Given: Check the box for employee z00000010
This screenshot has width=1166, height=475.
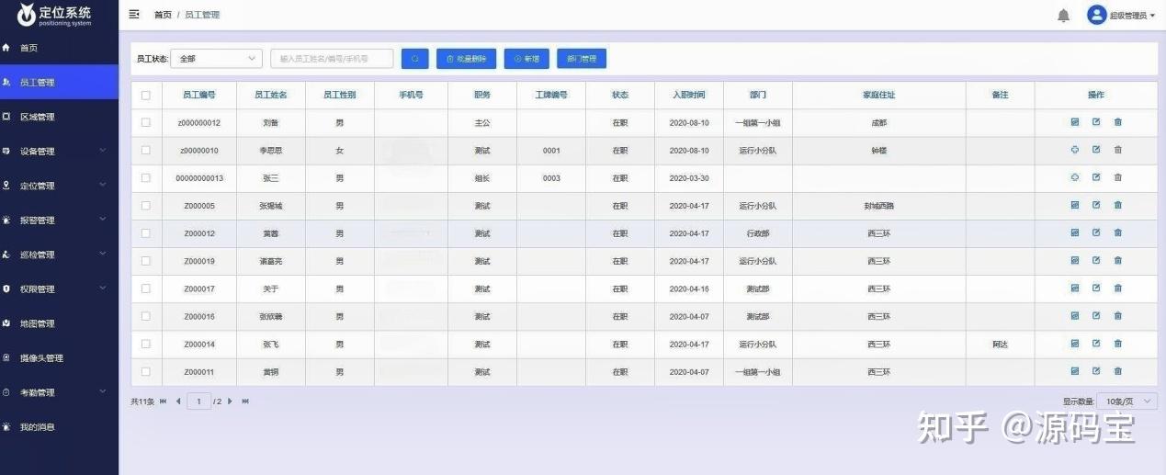Looking at the screenshot, I should click(145, 150).
